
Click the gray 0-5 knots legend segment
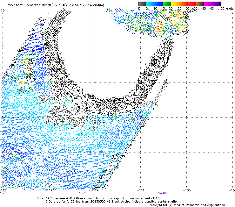click(142, 4)
